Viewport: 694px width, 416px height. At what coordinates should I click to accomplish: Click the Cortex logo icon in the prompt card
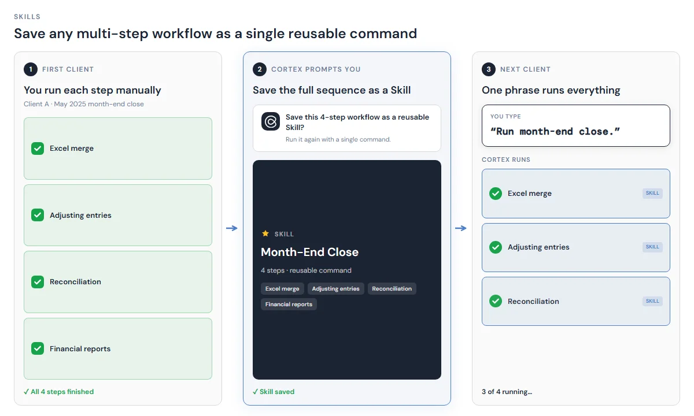tap(271, 121)
